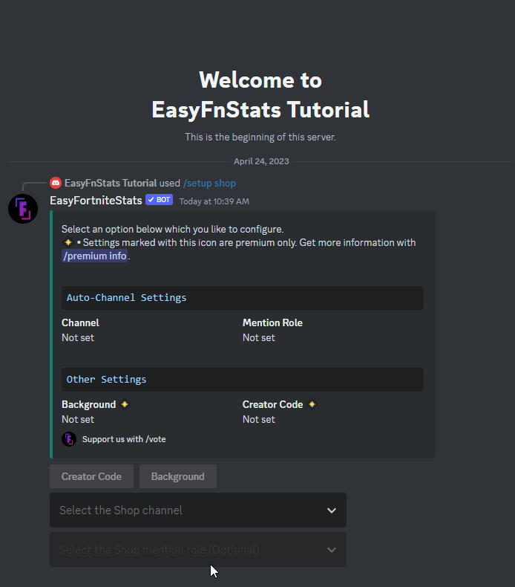Click the Support us with /vote footer text
The image size is (515, 587).
click(124, 439)
